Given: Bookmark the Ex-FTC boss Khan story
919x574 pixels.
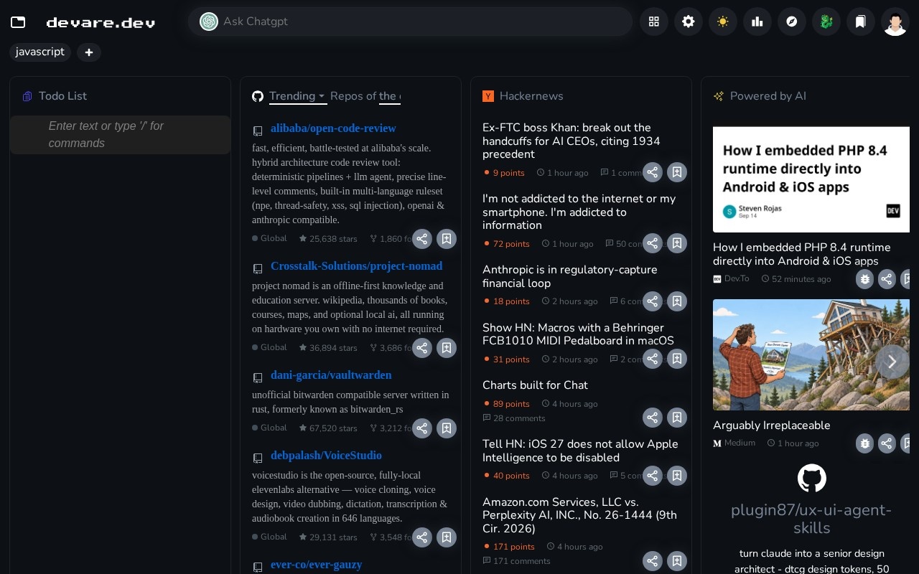Looking at the screenshot, I should (677, 172).
